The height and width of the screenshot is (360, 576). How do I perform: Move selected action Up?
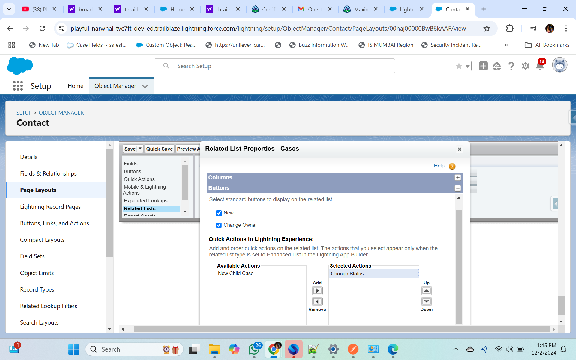(426, 291)
